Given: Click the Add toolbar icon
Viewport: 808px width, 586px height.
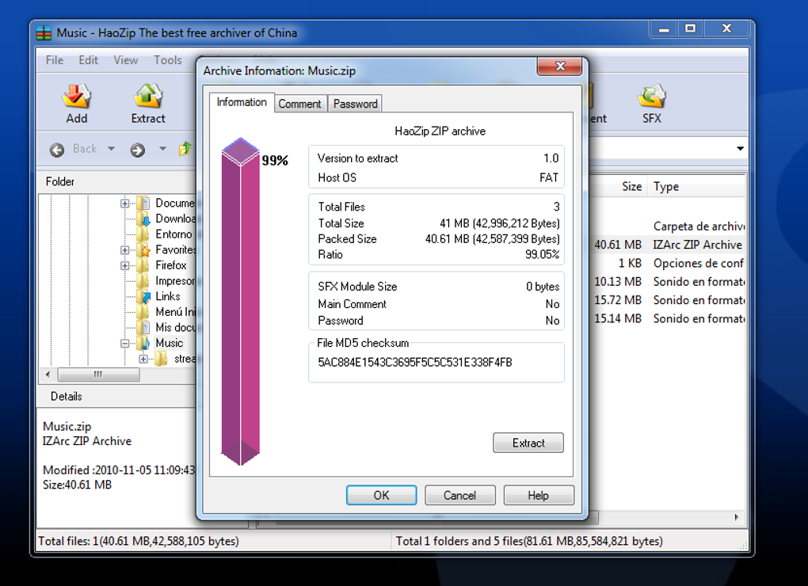Looking at the screenshot, I should [77, 96].
